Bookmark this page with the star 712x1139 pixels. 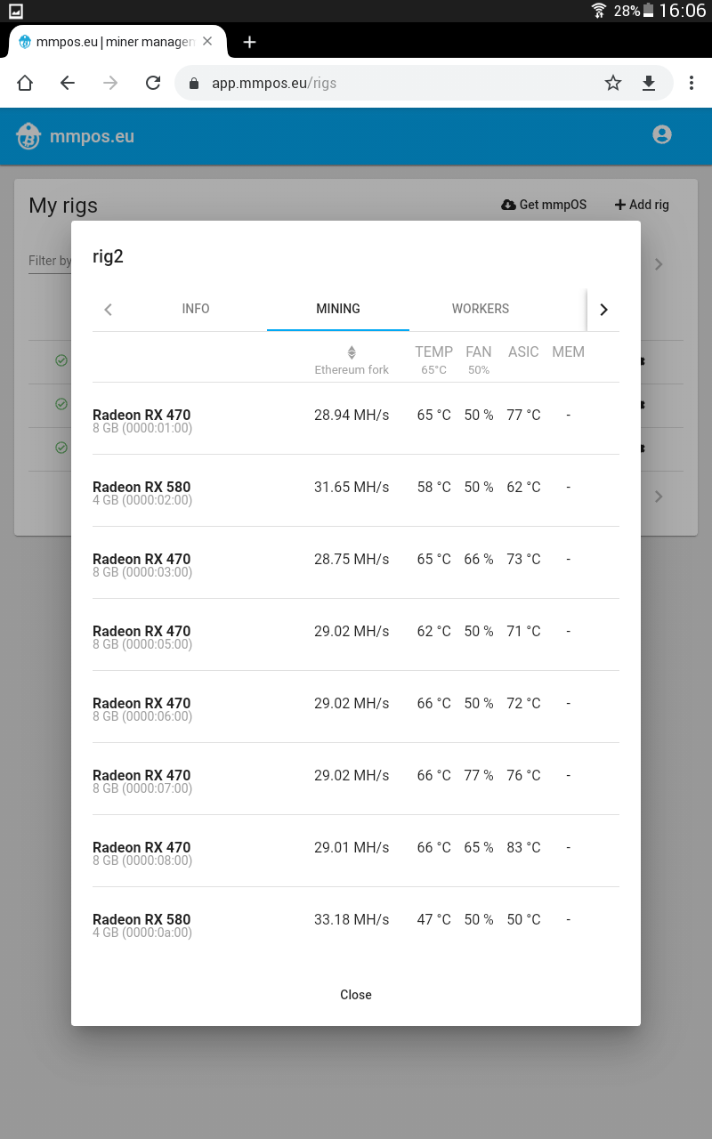point(613,83)
